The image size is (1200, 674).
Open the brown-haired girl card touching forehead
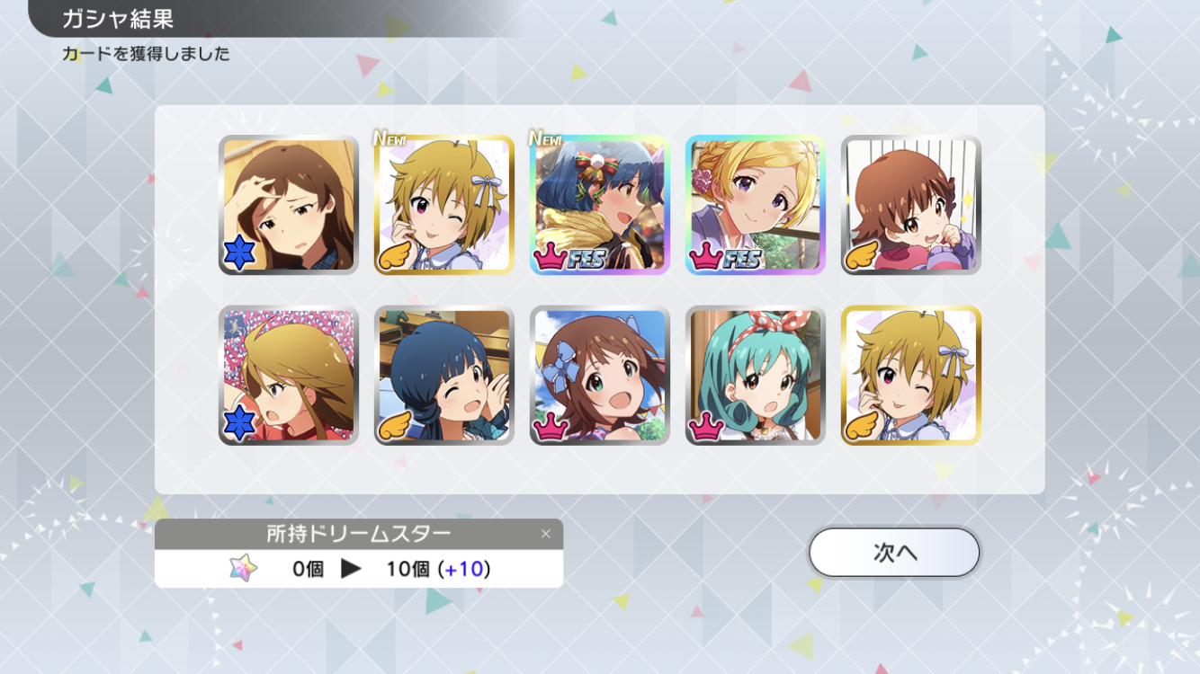point(289,205)
